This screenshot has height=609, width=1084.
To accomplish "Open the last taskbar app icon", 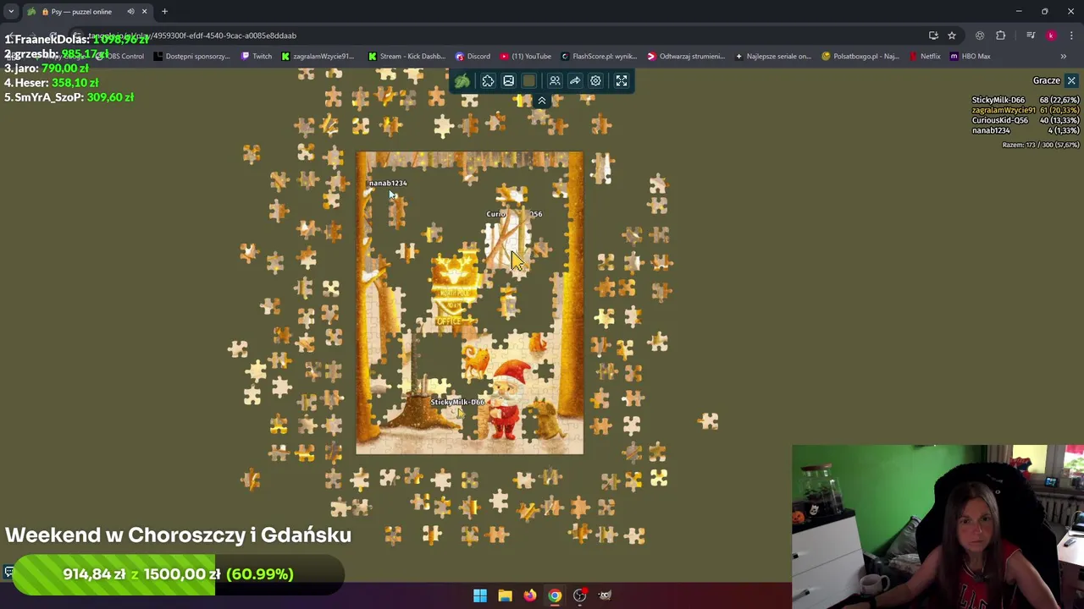I will point(605,595).
